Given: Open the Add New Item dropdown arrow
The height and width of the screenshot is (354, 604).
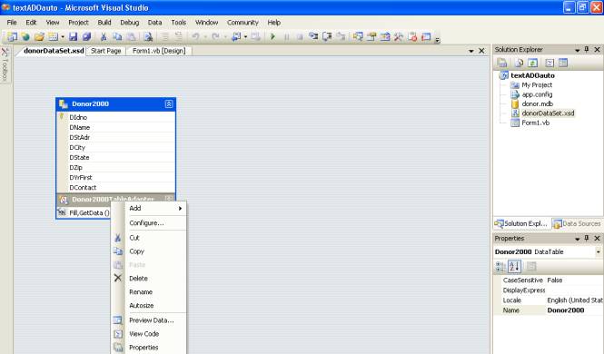Looking at the screenshot, I should [x=63, y=37].
